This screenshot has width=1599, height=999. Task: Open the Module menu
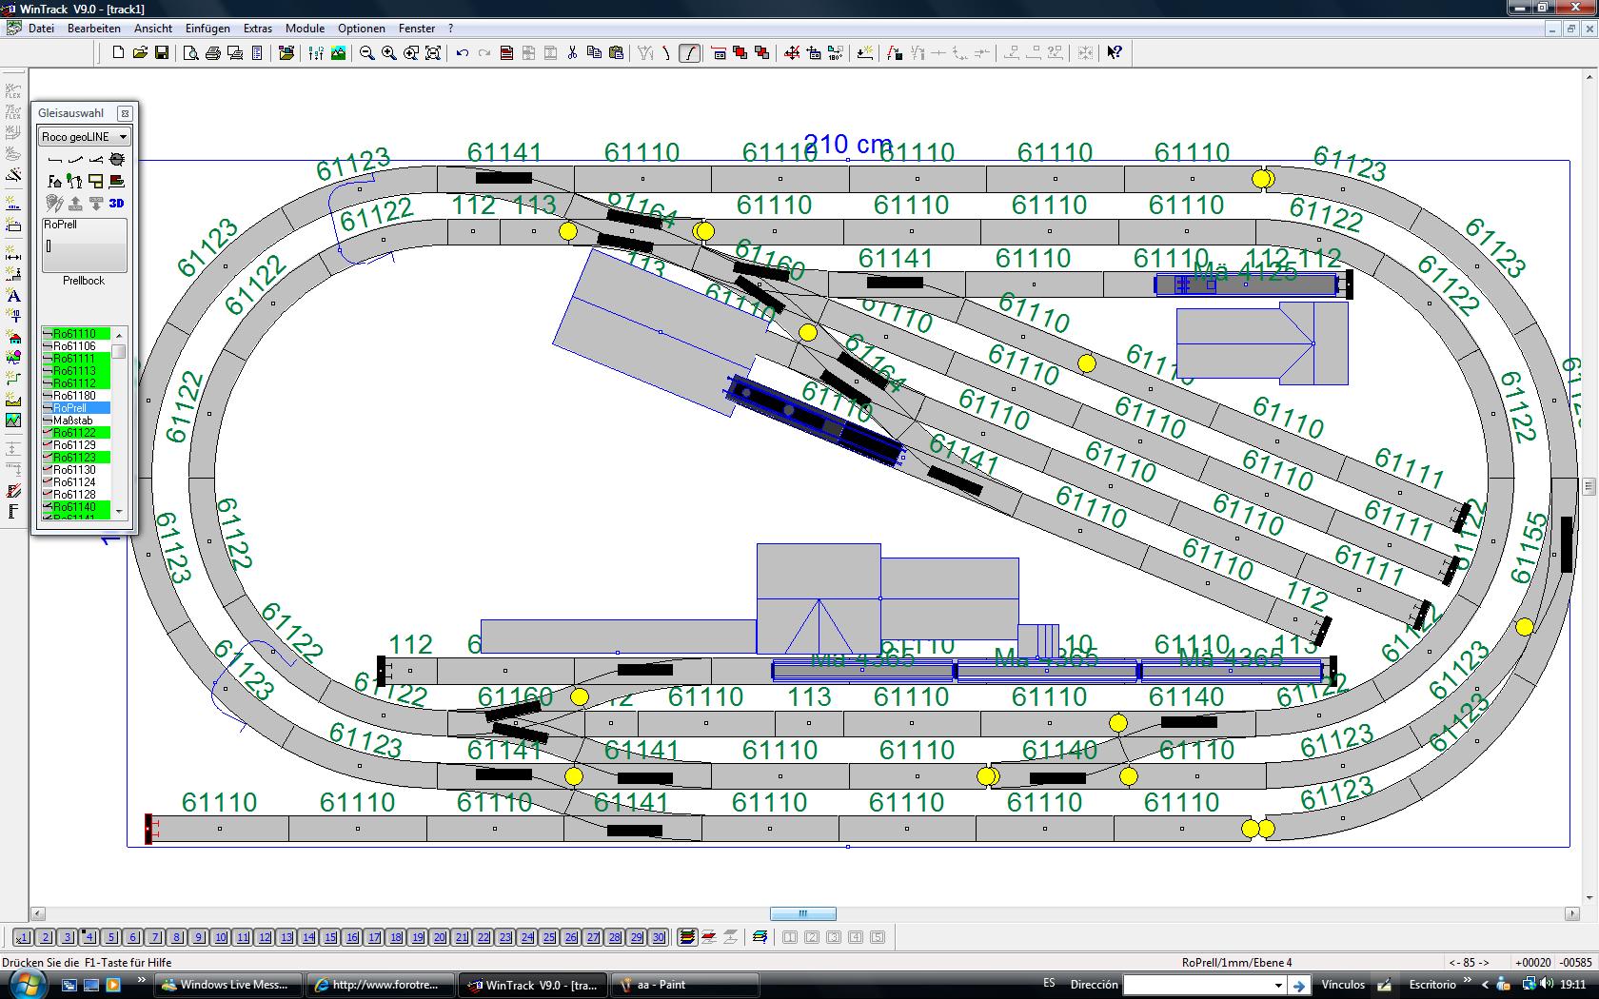305,29
